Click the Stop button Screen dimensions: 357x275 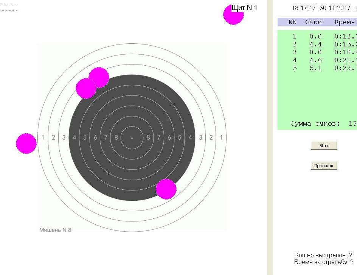(324, 146)
